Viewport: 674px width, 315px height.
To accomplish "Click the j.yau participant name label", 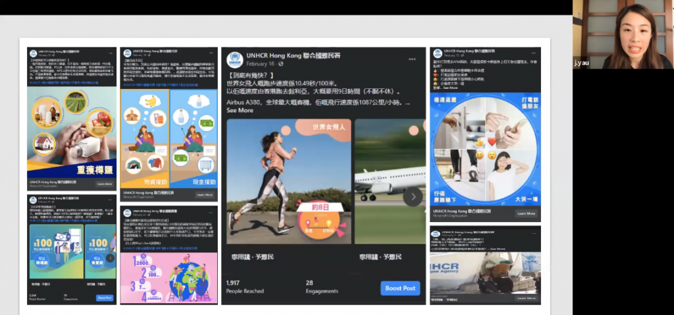I will coord(581,63).
